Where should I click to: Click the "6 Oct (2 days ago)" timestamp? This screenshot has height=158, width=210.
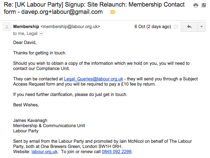tap(153, 27)
